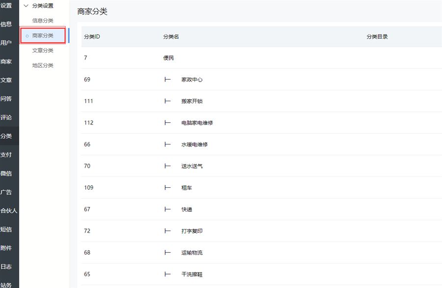Open 问答 section in the sidebar

(6, 99)
